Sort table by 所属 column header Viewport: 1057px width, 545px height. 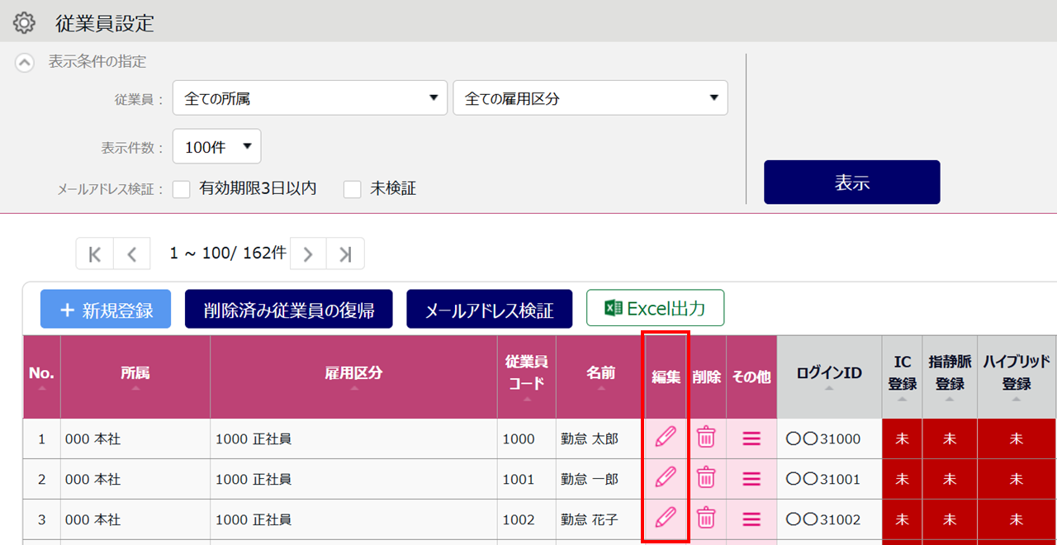pyautogui.click(x=135, y=377)
